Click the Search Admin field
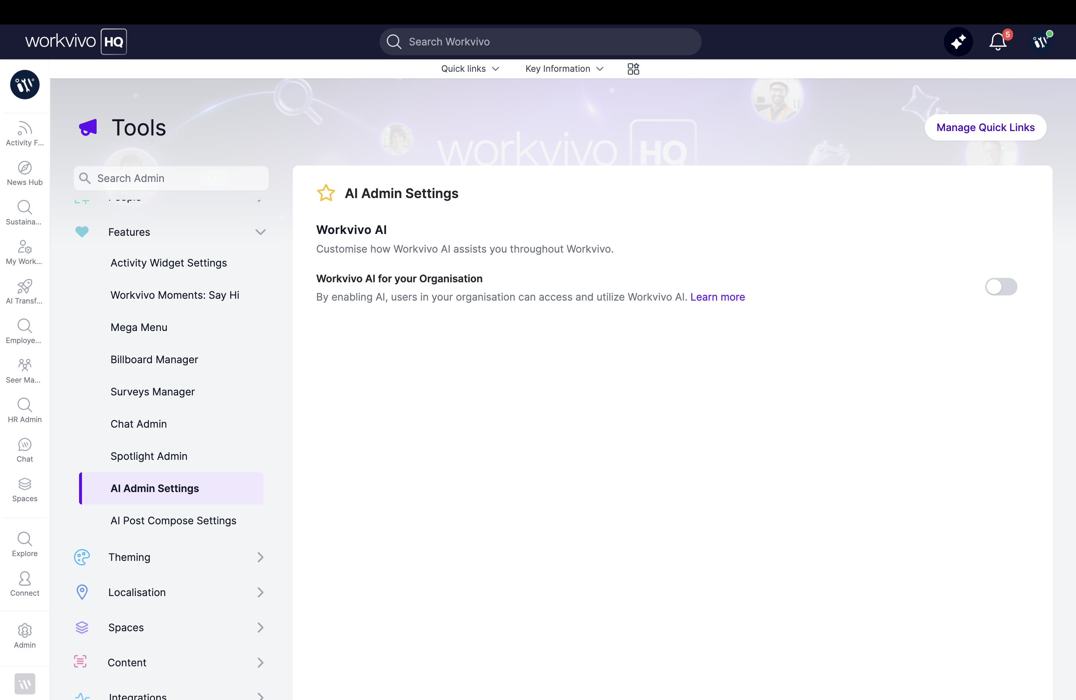1076x700 pixels. click(171, 178)
